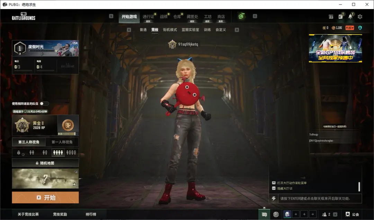Select 街机模式 arcade mode
The image size is (374, 220).
pyautogui.click(x=170, y=29)
